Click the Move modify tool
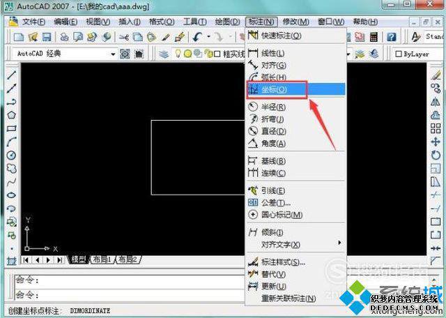 (x=436, y=142)
